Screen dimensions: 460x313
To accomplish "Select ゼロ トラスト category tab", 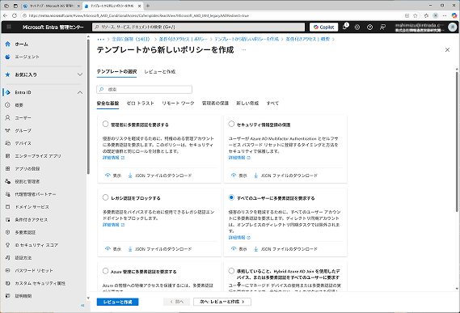I will (x=140, y=104).
